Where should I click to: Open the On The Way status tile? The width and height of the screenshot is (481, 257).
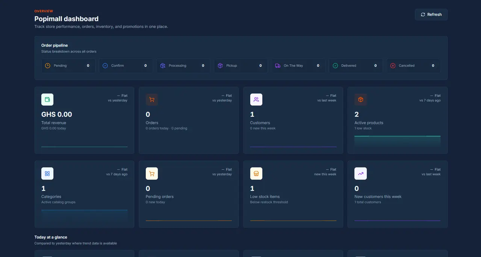[x=298, y=66]
